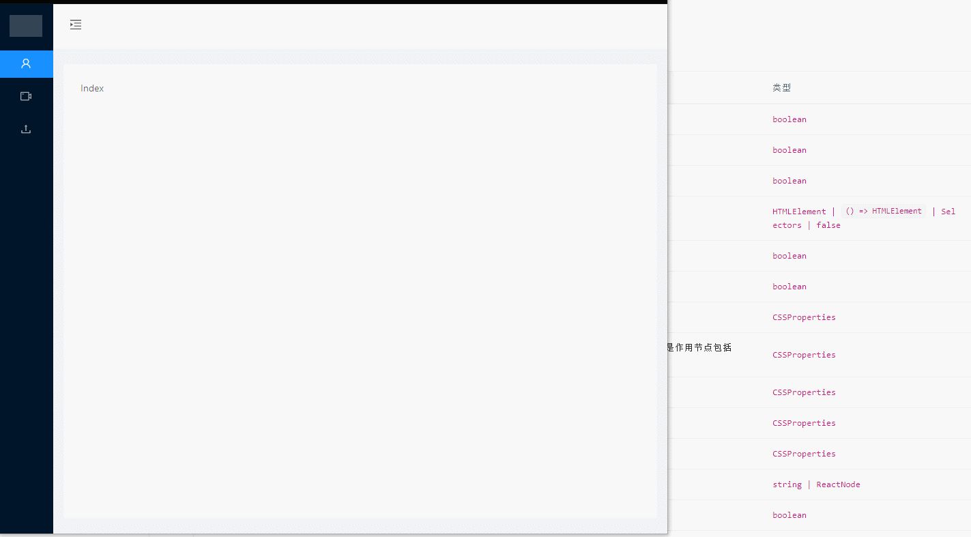Image resolution: width=971 pixels, height=537 pixels.
Task: Open the video camera sidebar item
Action: (26, 96)
